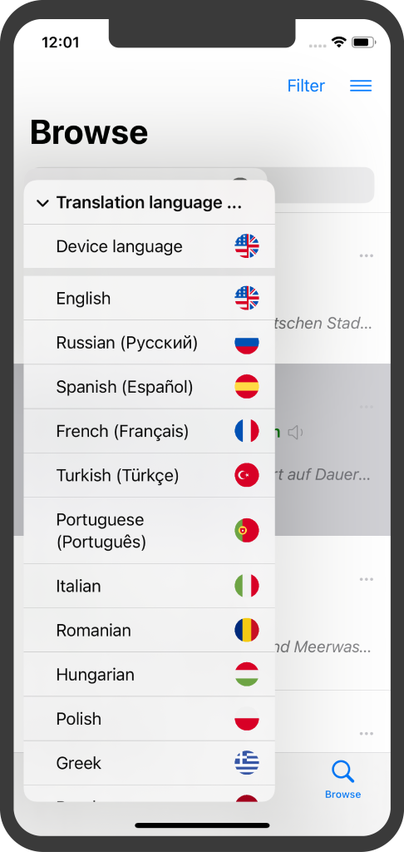Image resolution: width=404 pixels, height=852 pixels.
Task: Select Romanian language option
Action: 150,631
